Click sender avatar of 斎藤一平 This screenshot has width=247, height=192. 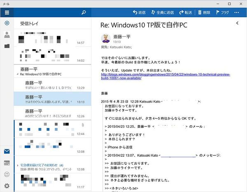(x=105, y=39)
